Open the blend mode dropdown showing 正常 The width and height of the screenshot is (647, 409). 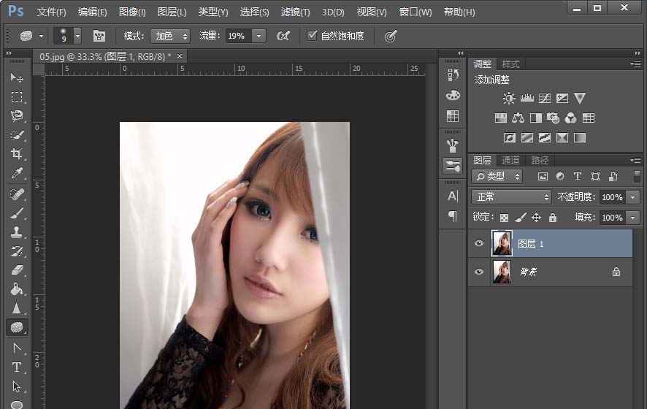[x=511, y=197]
